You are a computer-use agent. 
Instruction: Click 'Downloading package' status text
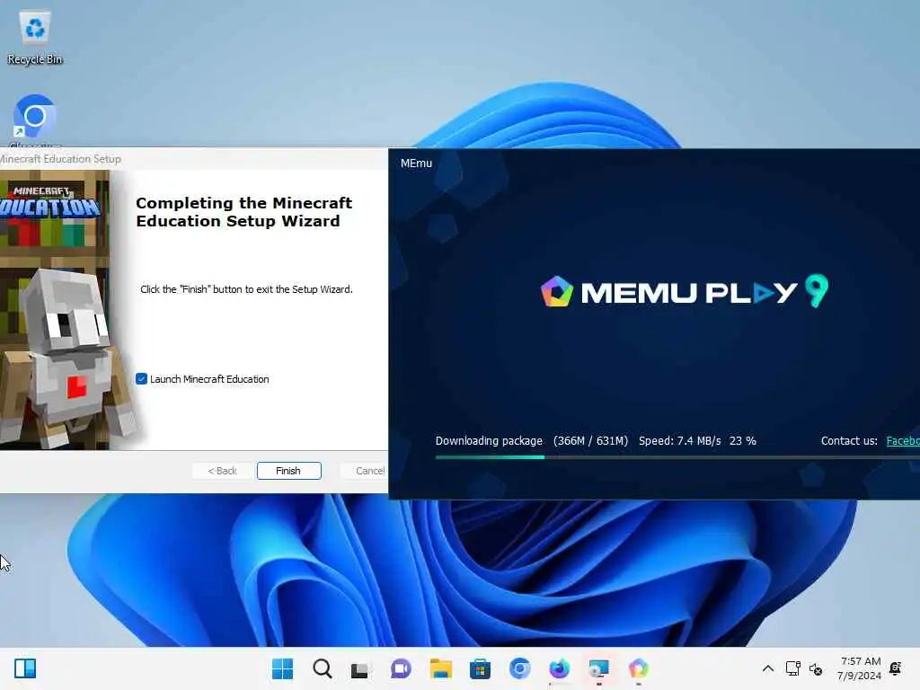[x=489, y=440]
